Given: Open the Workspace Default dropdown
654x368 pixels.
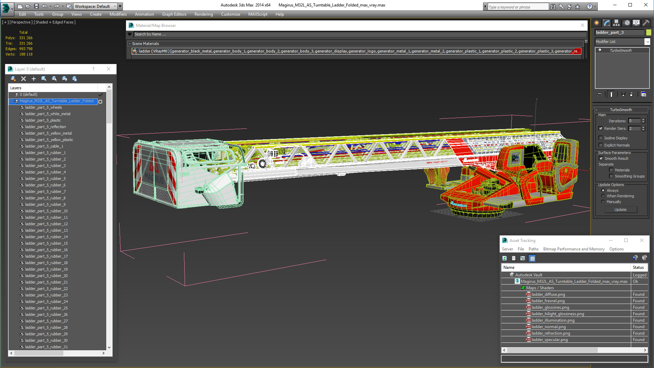Looking at the screenshot, I should tap(115, 6).
